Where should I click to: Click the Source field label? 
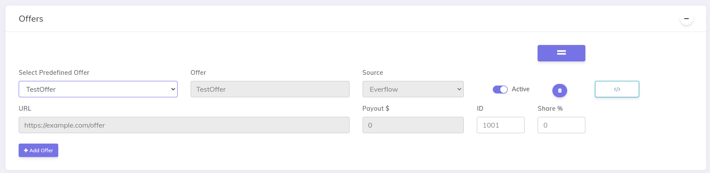(373, 73)
